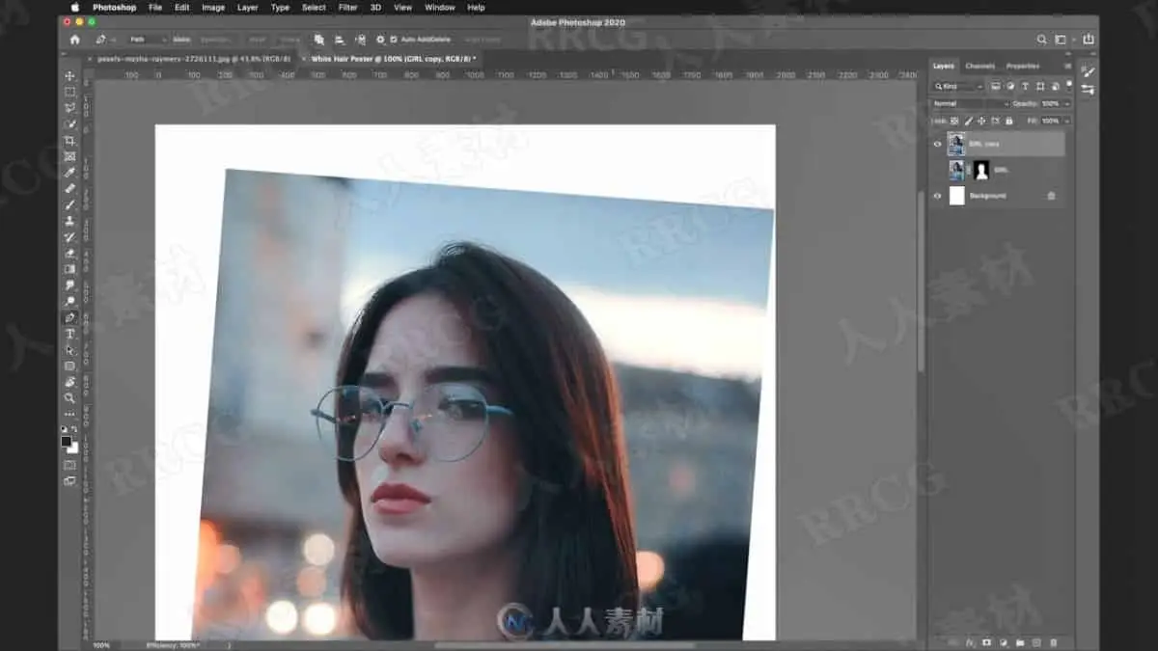Open path operations icon in options bar

(x=319, y=40)
